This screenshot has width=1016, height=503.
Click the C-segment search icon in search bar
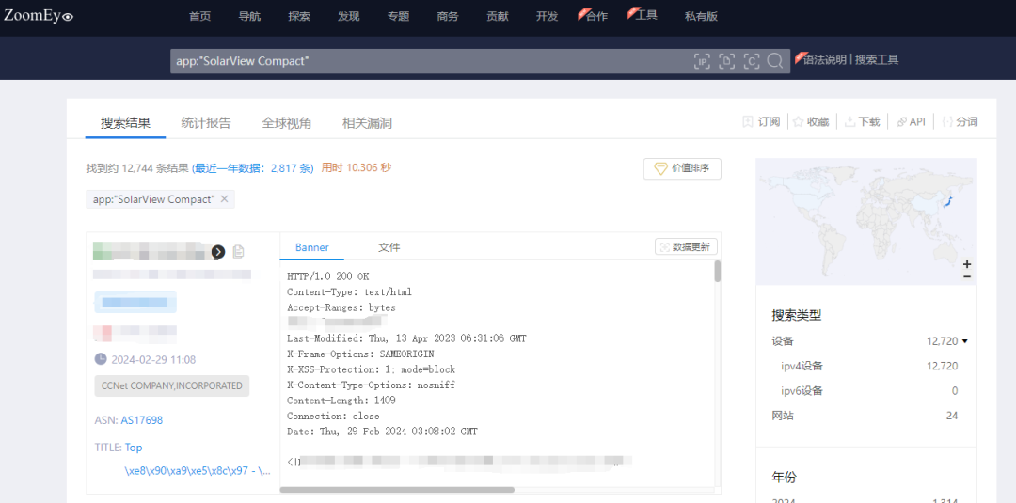pos(751,61)
